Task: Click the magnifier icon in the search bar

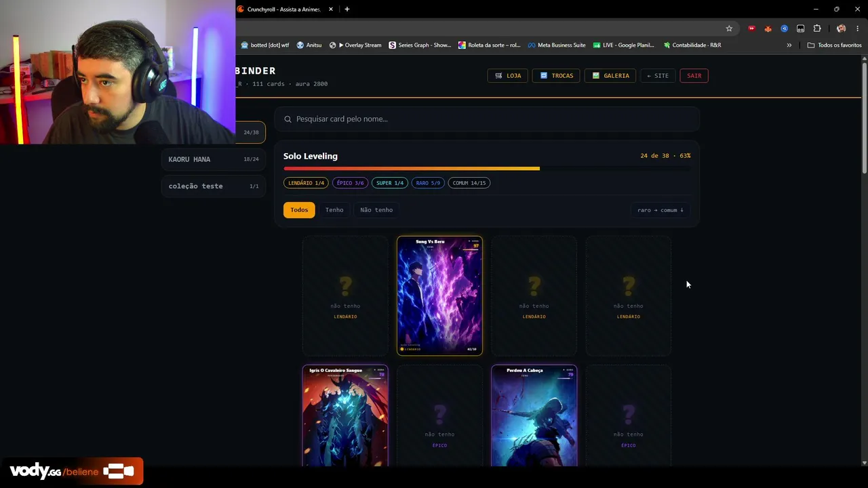Action: [288, 119]
